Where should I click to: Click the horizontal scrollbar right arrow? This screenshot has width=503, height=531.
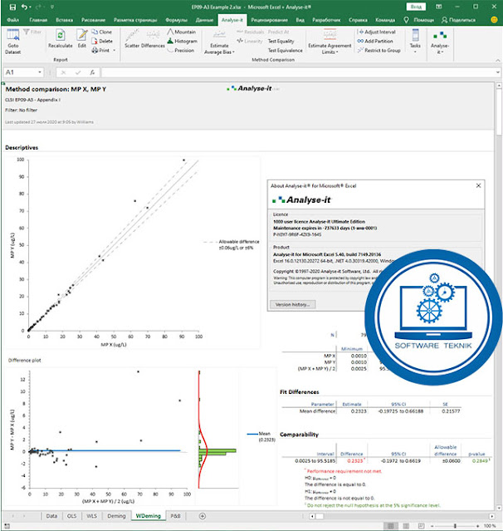tap(492, 516)
